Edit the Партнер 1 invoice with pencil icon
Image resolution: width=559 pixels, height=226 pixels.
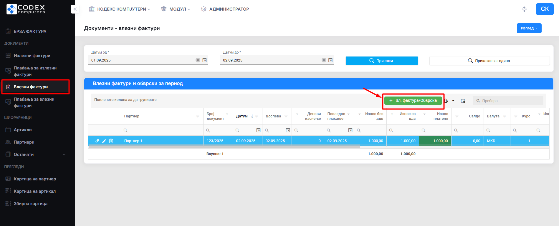[x=104, y=141]
